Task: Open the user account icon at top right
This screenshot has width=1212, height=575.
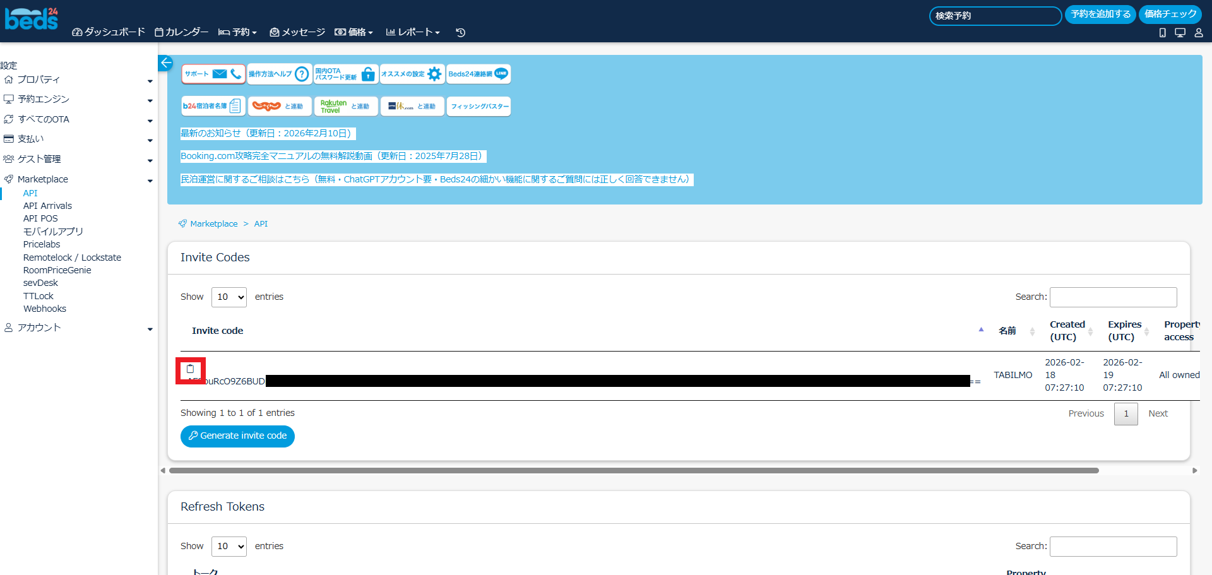Action: pos(1198,33)
